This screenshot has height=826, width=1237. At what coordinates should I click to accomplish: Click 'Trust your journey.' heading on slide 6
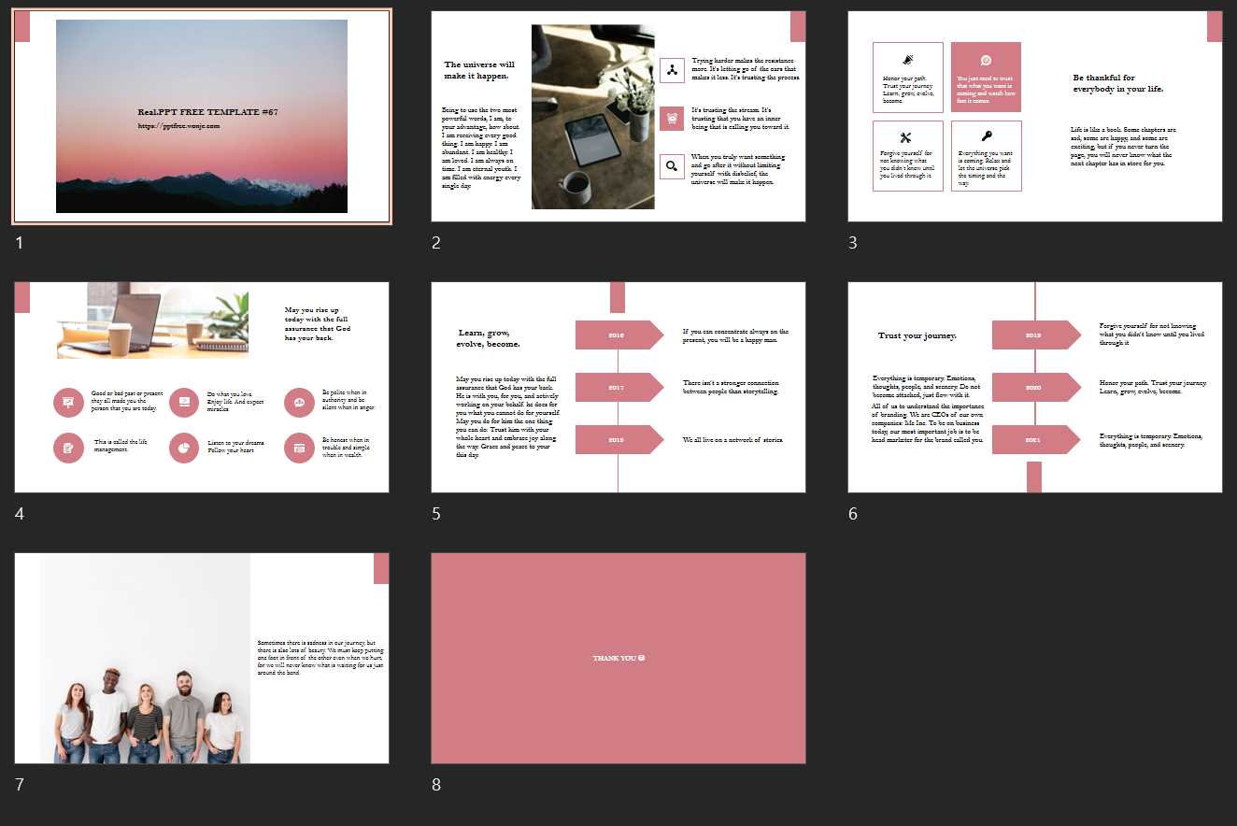pos(917,335)
